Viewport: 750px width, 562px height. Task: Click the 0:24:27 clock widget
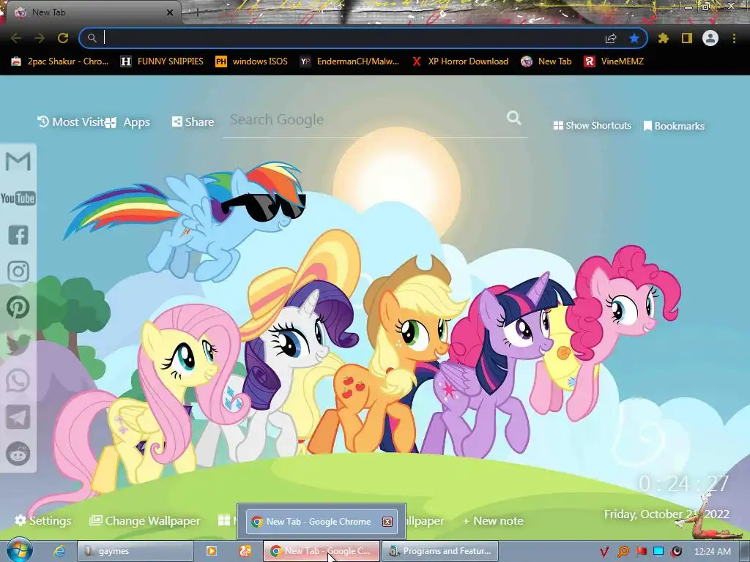(x=684, y=484)
